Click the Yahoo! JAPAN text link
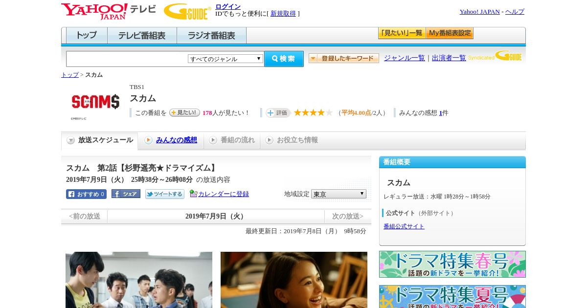 pyautogui.click(x=479, y=12)
